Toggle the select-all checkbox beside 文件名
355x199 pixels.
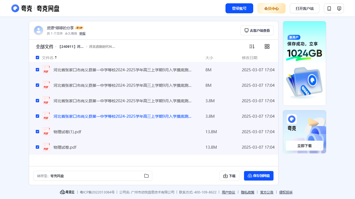[37, 57]
